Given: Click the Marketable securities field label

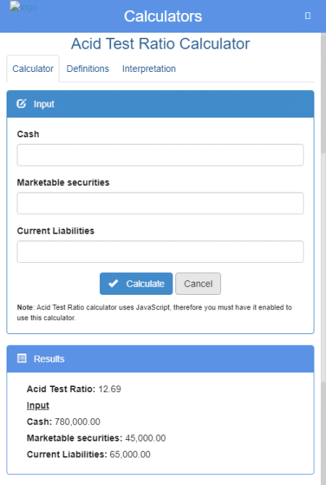Looking at the screenshot, I should click(63, 182).
